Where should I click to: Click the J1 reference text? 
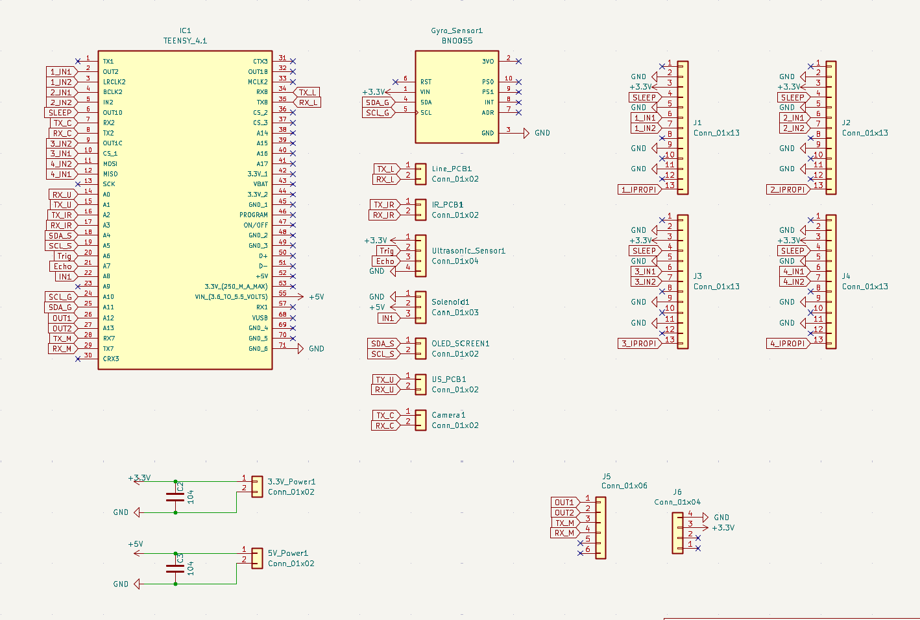[697, 123]
